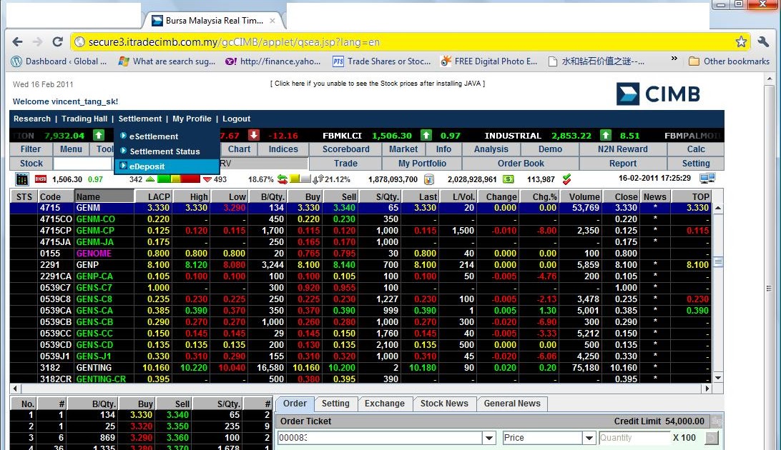Click the yellow-grey bar near 18.67%
Viewport: 781px width, 450px height.
300,179
